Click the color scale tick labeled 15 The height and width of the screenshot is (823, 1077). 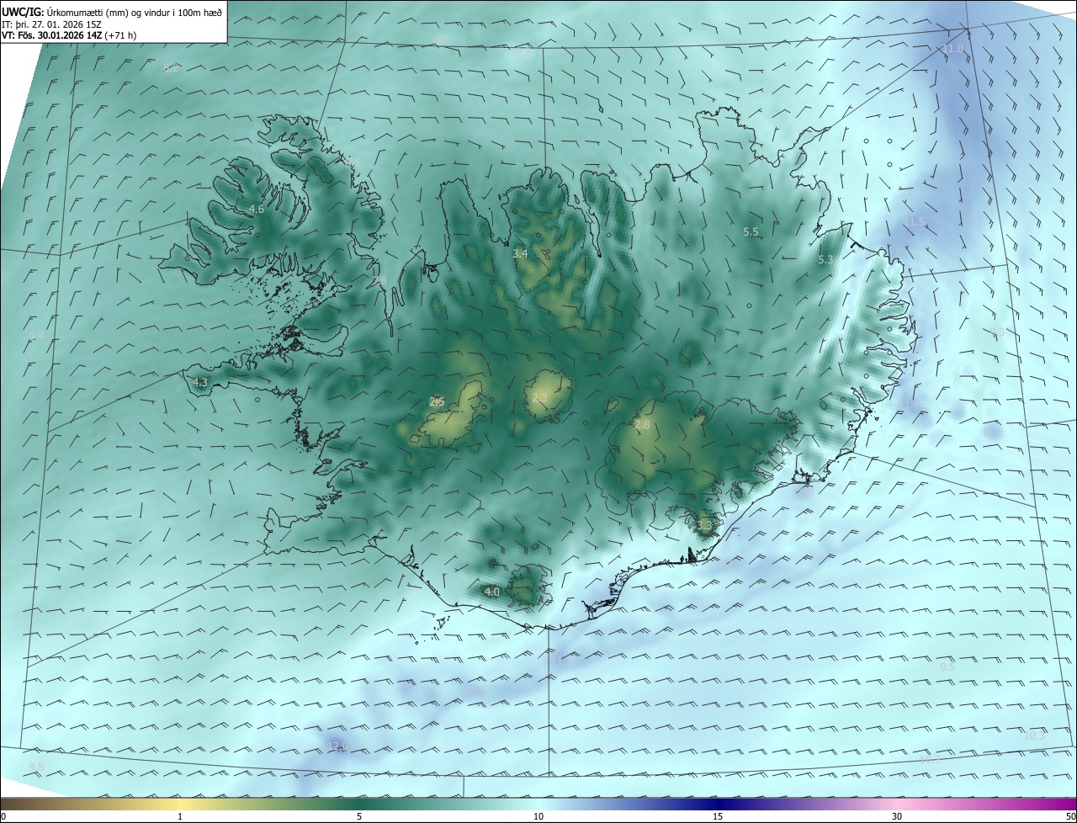[718, 816]
